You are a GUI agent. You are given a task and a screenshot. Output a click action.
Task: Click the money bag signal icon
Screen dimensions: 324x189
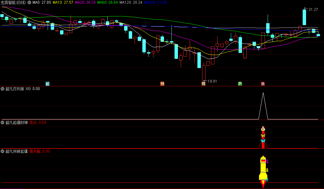coord(263,129)
